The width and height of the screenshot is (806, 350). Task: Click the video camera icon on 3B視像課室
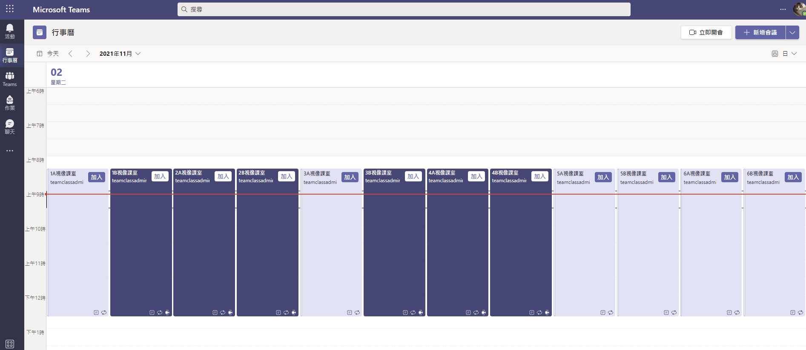[421, 313]
